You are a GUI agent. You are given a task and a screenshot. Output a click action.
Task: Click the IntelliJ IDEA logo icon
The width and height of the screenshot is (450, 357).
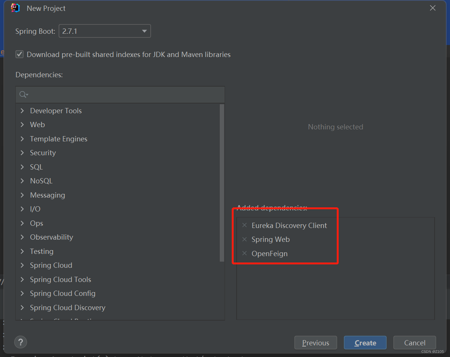(x=15, y=8)
